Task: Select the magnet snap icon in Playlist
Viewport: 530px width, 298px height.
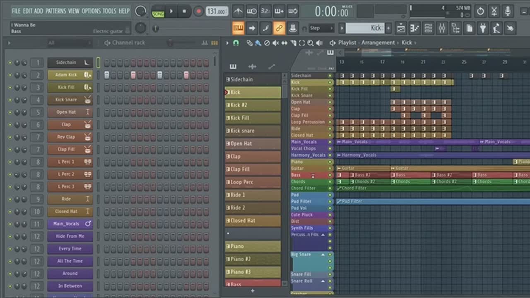Action: tap(236, 43)
